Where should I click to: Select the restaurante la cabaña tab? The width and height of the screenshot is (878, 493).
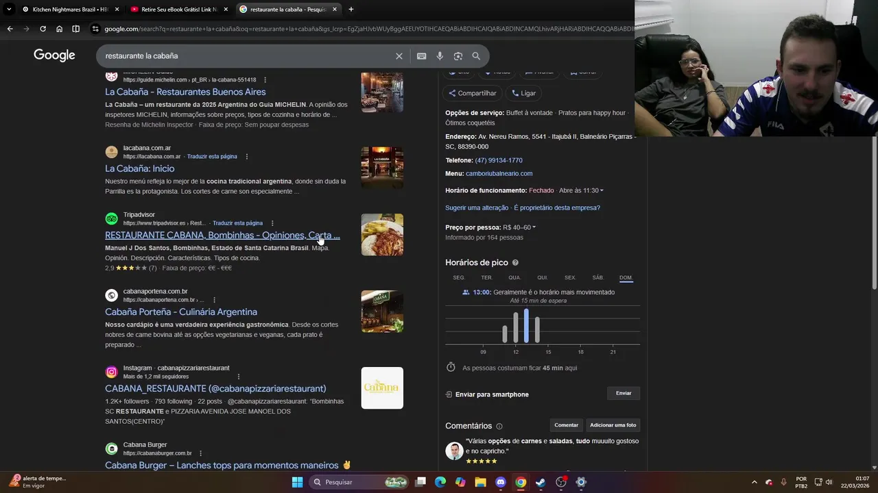point(289,10)
